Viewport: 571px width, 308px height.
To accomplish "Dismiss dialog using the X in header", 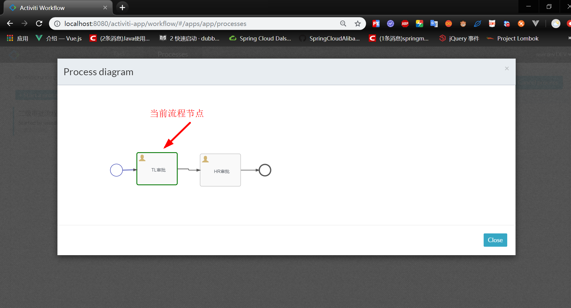I will pyautogui.click(x=507, y=69).
